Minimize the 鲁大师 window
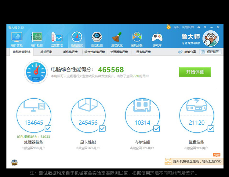Viewport: 229px width, 177px height. pyautogui.click(x=212, y=27)
